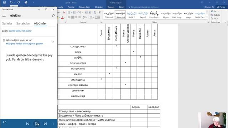Click the 'пенсионерка' table row label

point(78,63)
